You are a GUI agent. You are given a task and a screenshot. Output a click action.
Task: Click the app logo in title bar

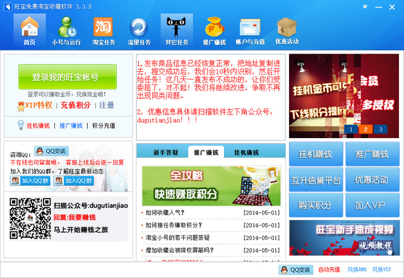8,7
